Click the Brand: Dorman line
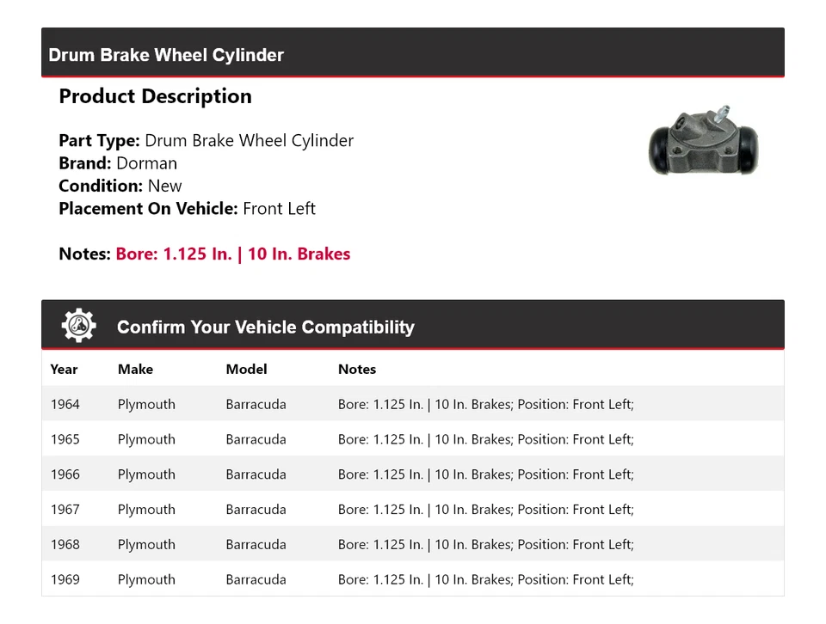 pyautogui.click(x=118, y=163)
